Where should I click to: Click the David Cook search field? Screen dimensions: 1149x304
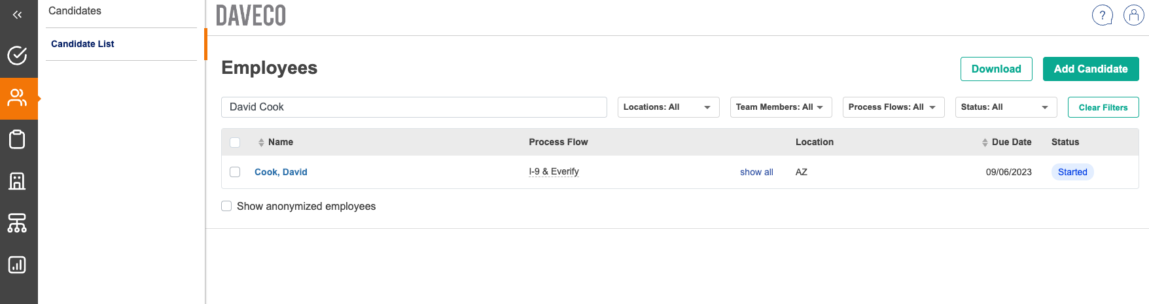(x=414, y=107)
